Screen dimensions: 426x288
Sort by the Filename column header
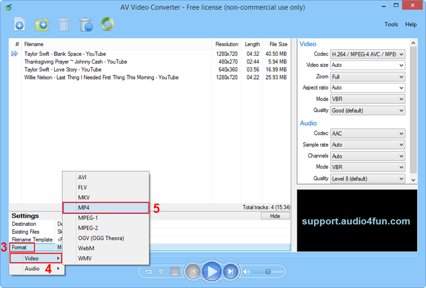[x=116, y=44]
